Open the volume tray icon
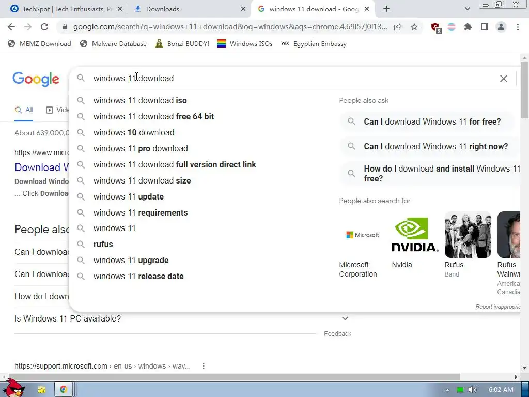Viewport: 529px width, 397px height. [473, 390]
